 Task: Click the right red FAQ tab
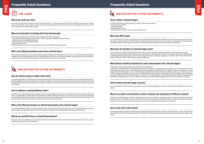point(198,8)
